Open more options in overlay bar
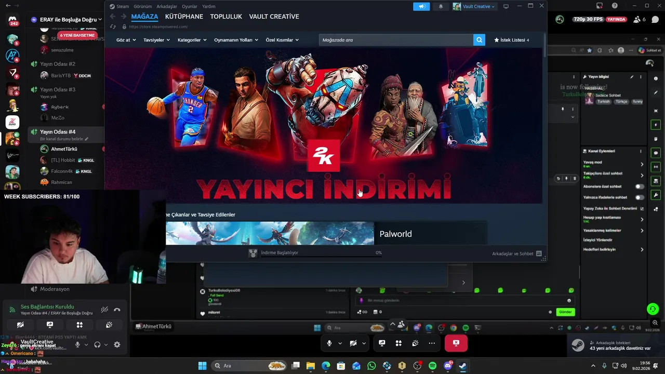665x374 pixels. click(432, 343)
